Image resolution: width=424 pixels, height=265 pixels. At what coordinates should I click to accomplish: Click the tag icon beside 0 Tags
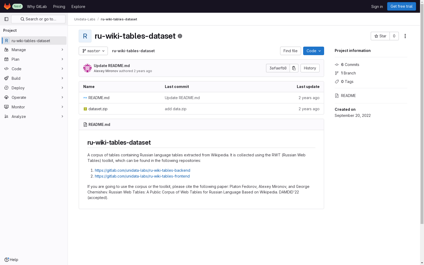(337, 82)
